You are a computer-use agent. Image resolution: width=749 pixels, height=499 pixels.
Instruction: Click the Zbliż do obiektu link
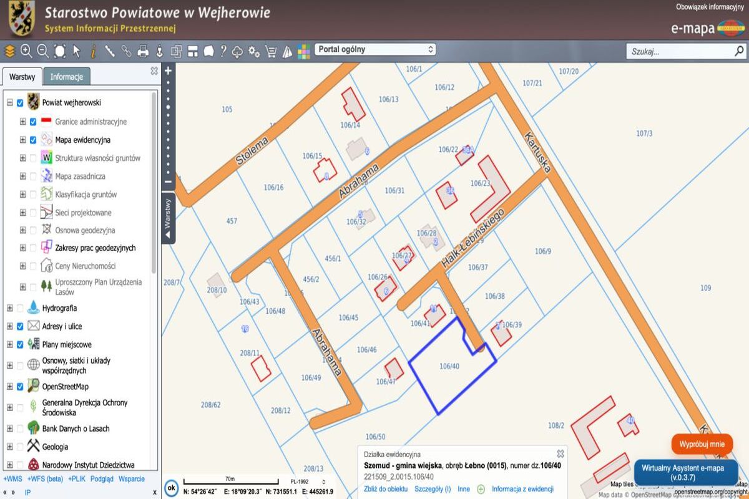386,489
